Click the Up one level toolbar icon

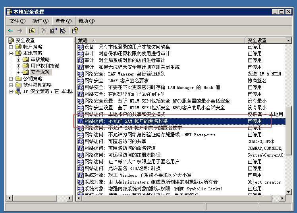coord(32,31)
